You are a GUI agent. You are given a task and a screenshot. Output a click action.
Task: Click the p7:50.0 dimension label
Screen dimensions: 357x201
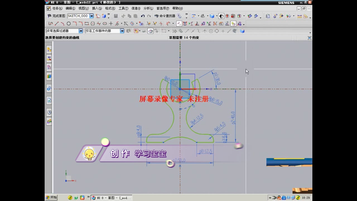(179, 161)
